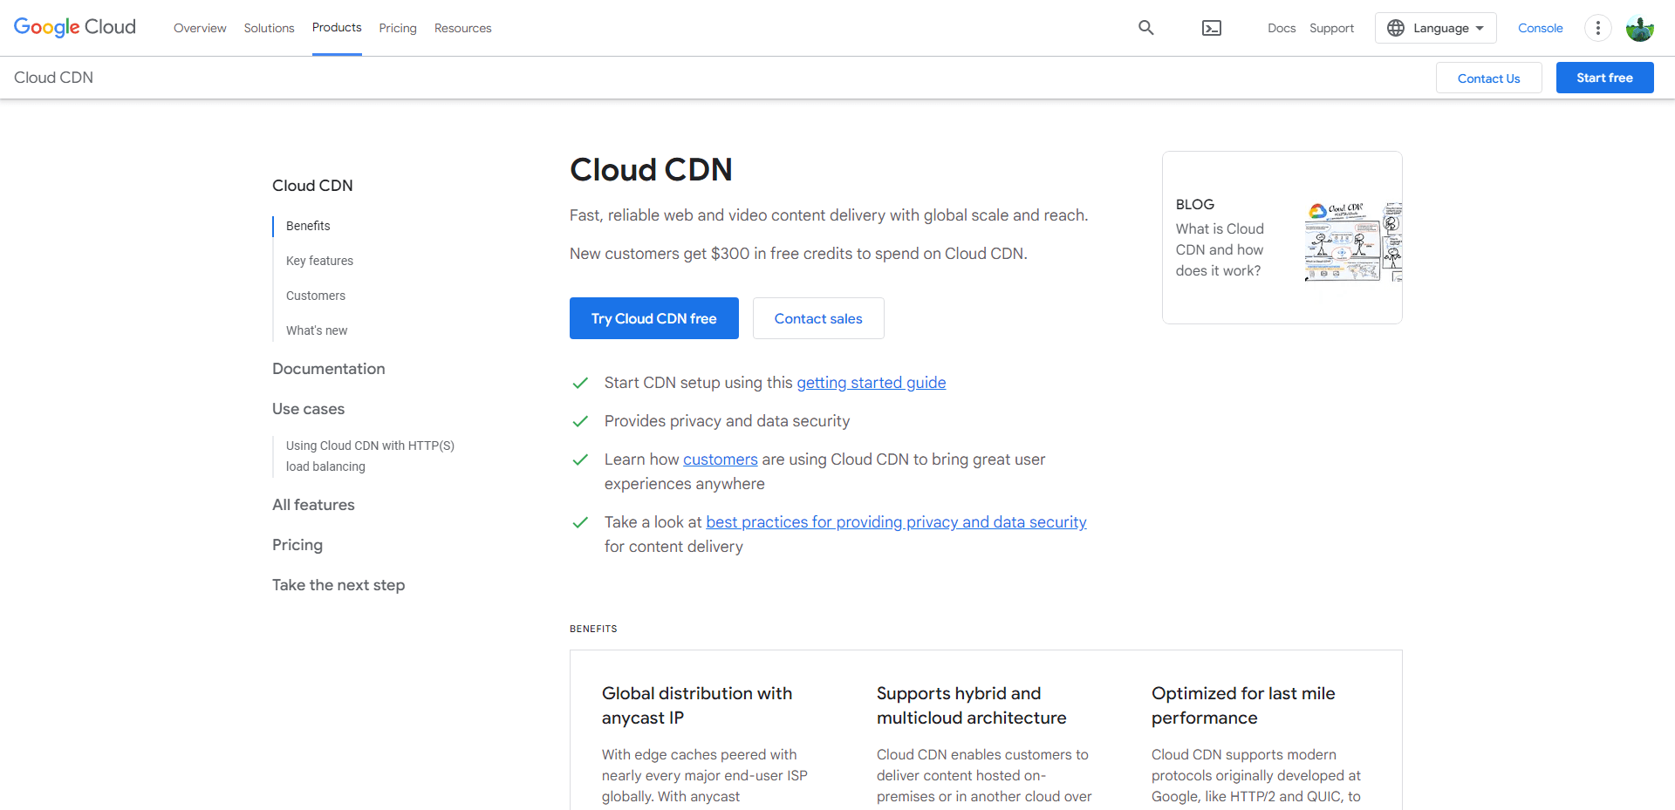Jump to Take the next step

338,585
